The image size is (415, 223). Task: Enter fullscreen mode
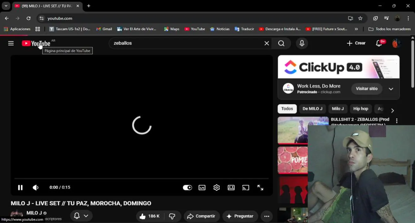point(260,187)
